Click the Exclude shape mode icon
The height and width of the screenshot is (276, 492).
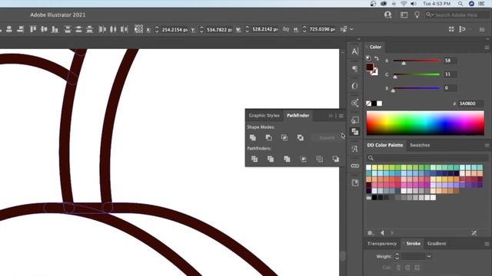301,138
